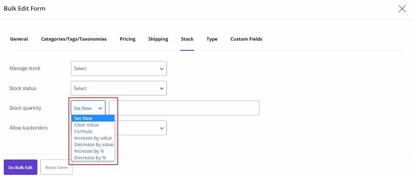Click the Do Bulk Edit button
This screenshot has height=177, width=413.
[x=21, y=167]
